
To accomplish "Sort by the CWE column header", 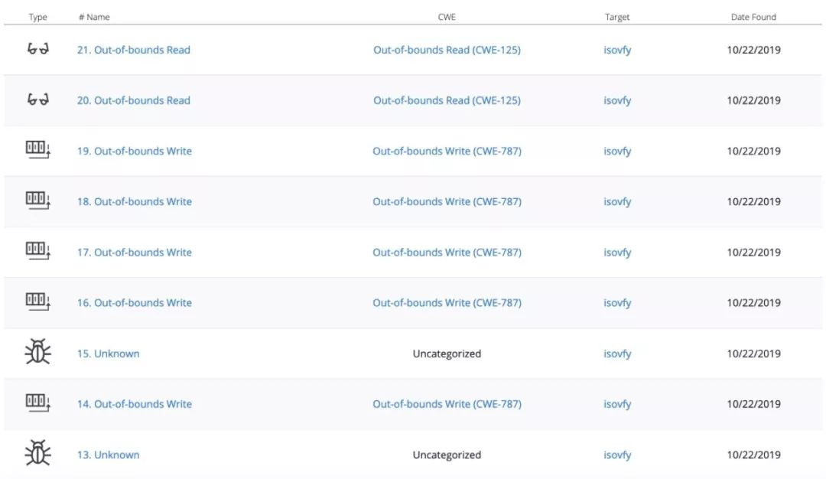I will pos(447,17).
